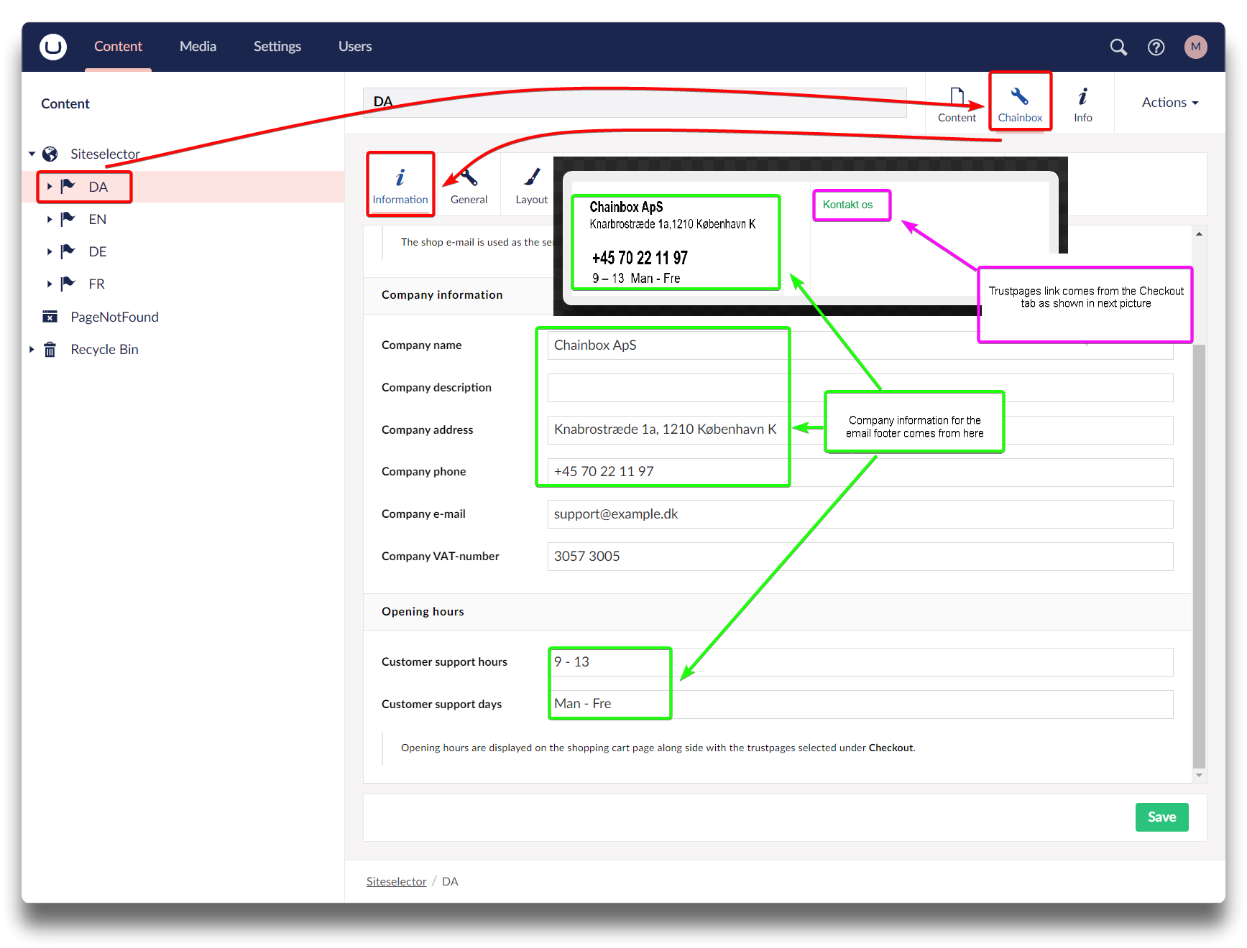Click the Recycle Bin trash icon

pos(50,350)
